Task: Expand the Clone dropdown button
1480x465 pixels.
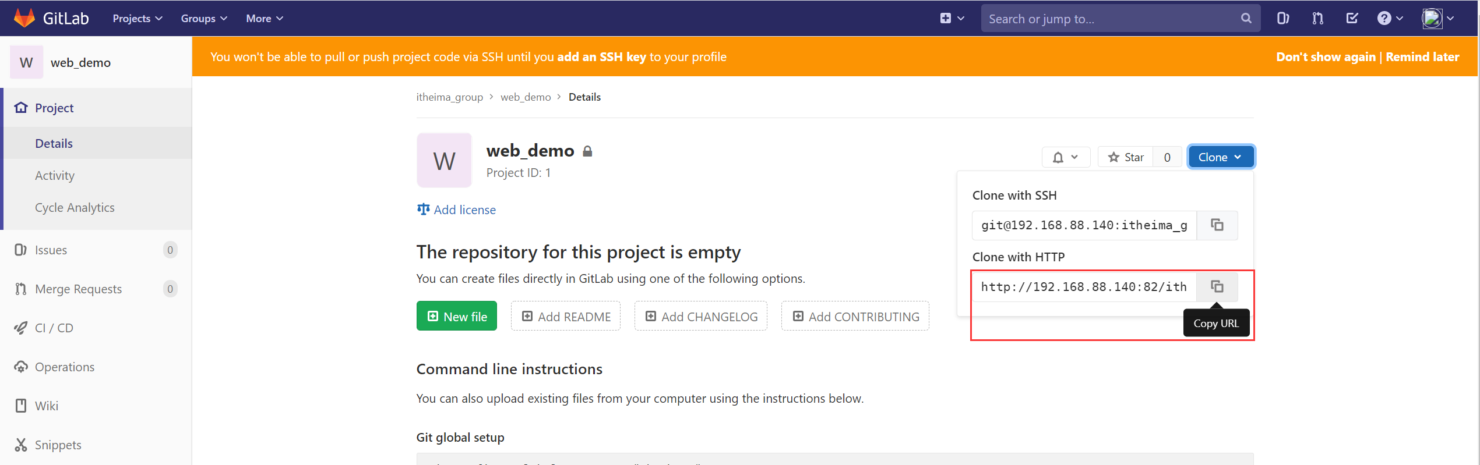Action: (x=1221, y=157)
